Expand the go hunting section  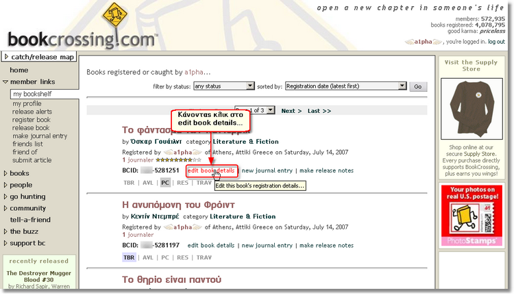click(x=27, y=196)
